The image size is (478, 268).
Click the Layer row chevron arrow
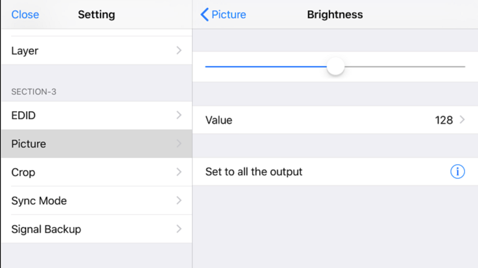tap(179, 51)
